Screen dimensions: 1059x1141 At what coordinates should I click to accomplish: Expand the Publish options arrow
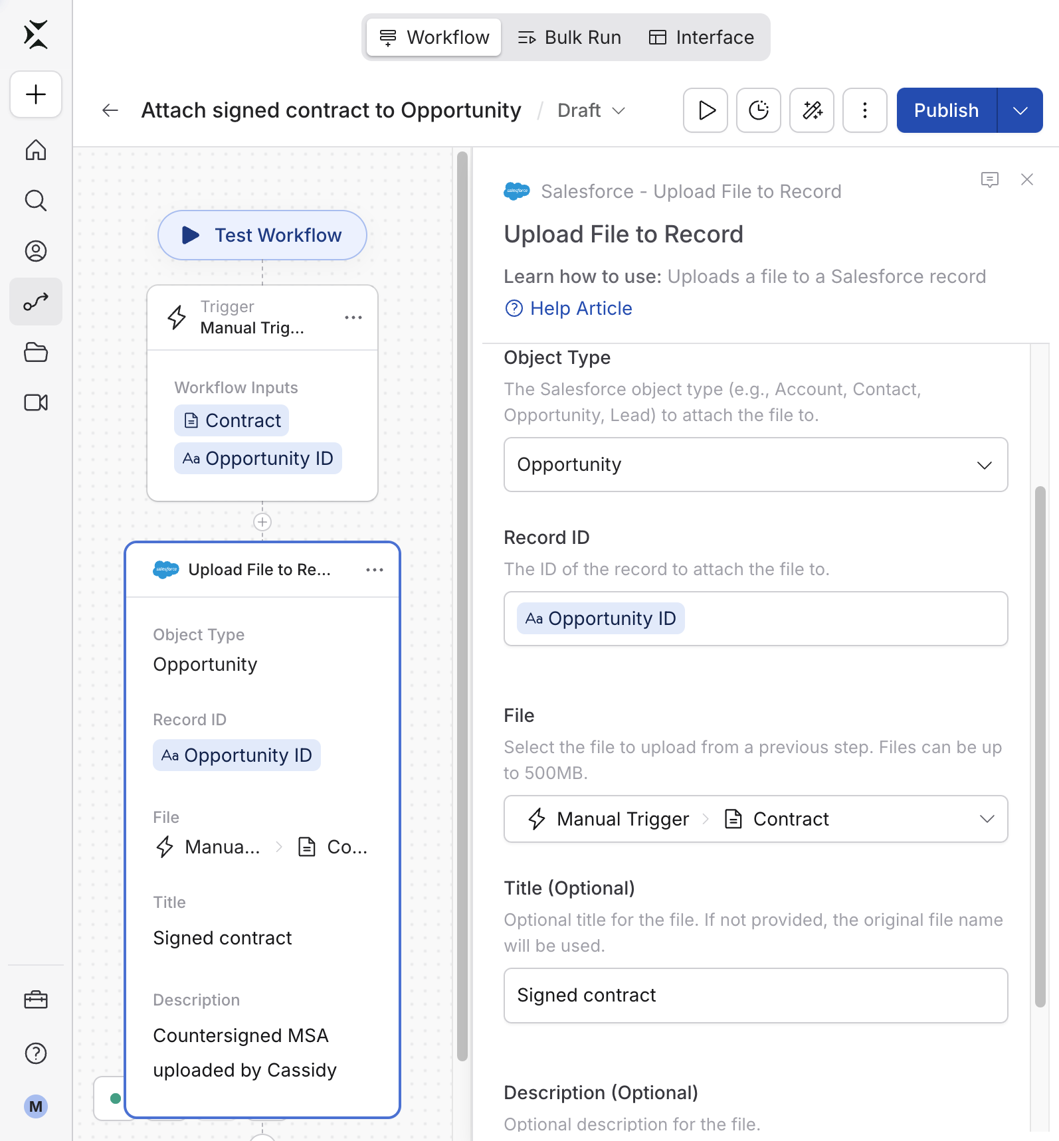click(x=1020, y=110)
